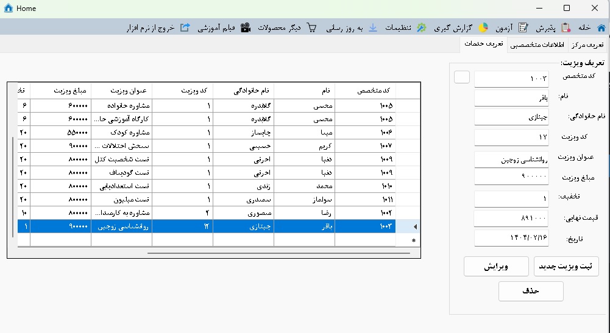Switch to the اطلاعات متخصصین tab
Image resolution: width=610 pixels, height=333 pixels.
pyautogui.click(x=537, y=45)
